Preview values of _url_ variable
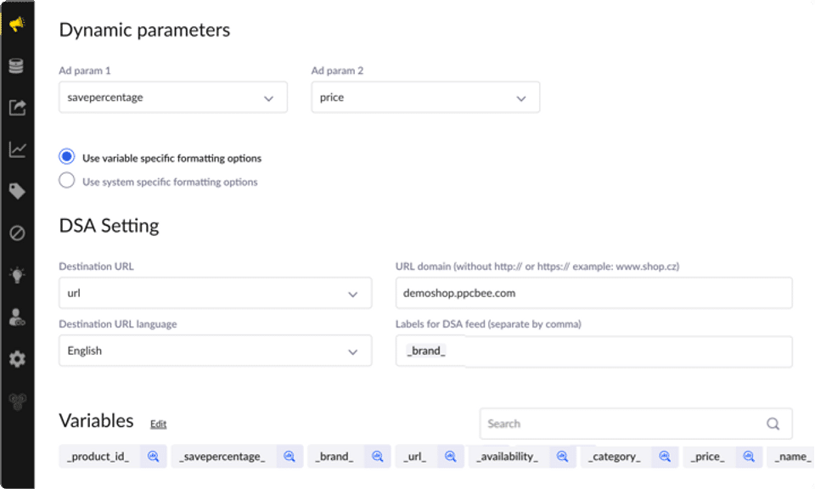The height and width of the screenshot is (489, 815). coord(450,456)
